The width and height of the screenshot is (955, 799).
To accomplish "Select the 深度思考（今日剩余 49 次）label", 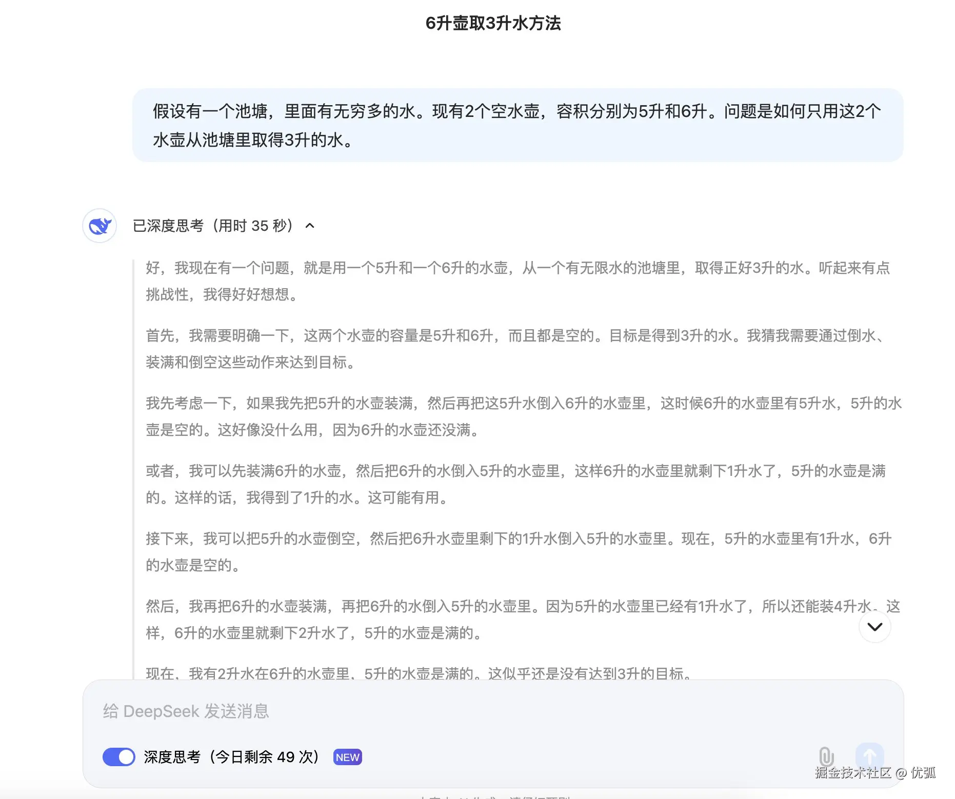I will click(230, 756).
